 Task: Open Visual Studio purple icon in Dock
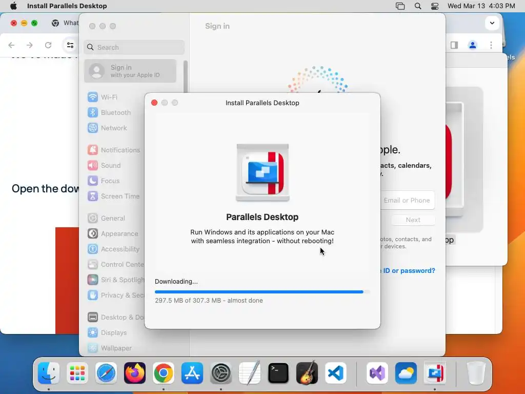[377, 373]
